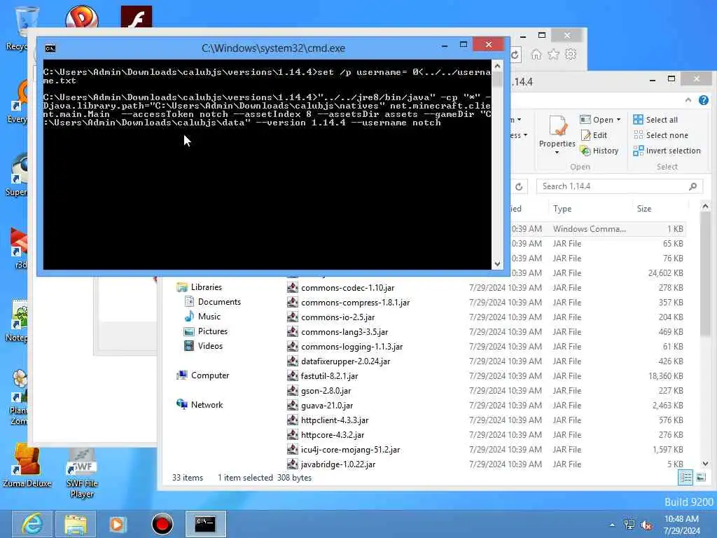Click browser home icon behind cmd

click(x=536, y=55)
